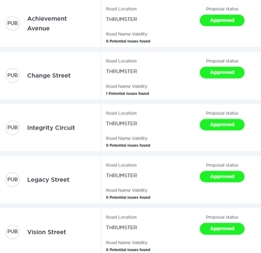Click the PUB badge beside Legacy Street

coord(13,180)
